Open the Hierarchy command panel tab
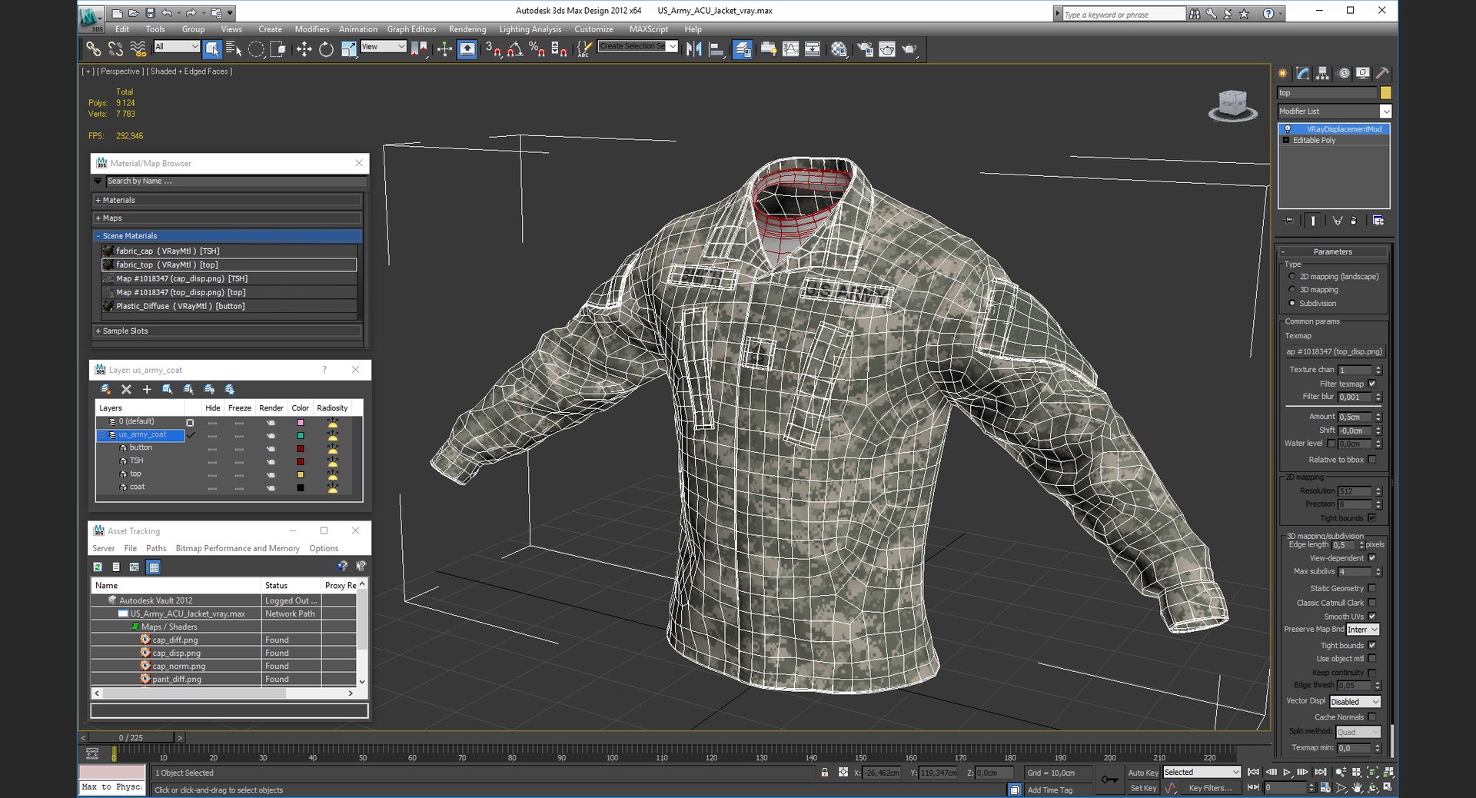Viewport: 1476px width, 798px height. 1323,73
